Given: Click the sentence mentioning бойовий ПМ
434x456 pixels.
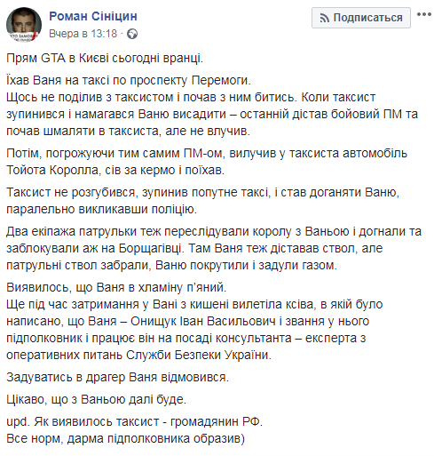Looking at the screenshot, I should click(x=212, y=114).
